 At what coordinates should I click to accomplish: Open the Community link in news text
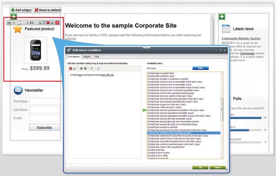coord(247,53)
